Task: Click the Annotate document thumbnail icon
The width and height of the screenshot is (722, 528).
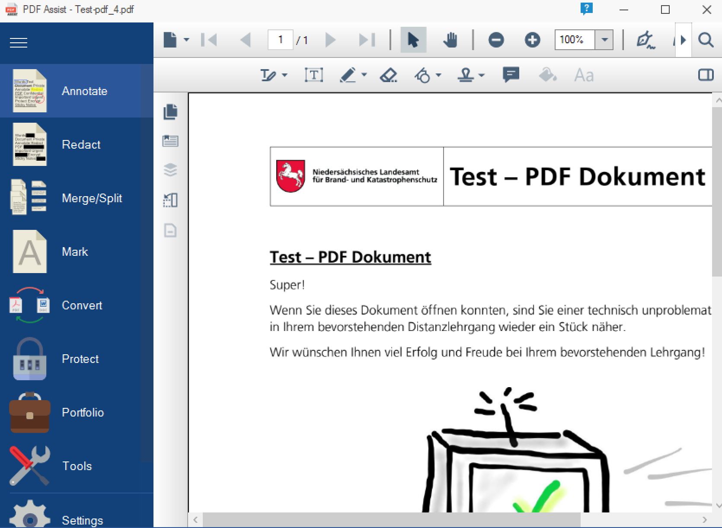Action: [x=29, y=91]
